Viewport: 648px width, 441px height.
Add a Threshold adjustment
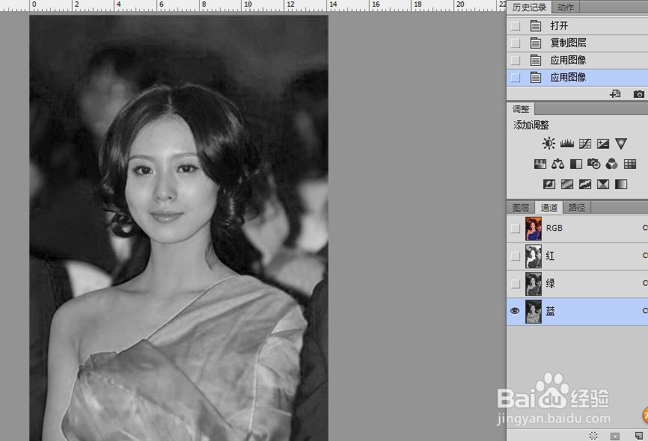click(584, 184)
